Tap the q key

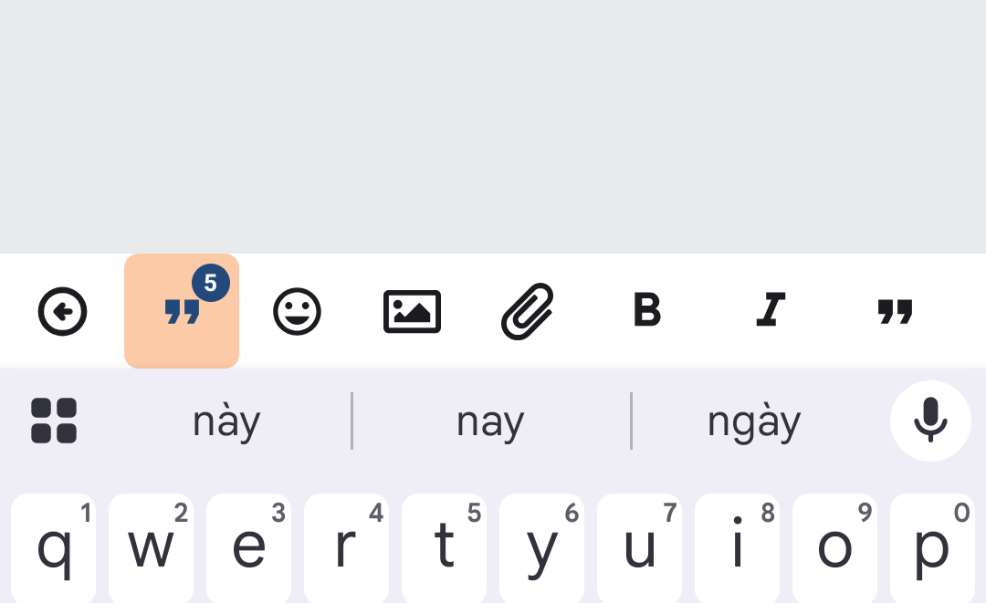[54, 548]
